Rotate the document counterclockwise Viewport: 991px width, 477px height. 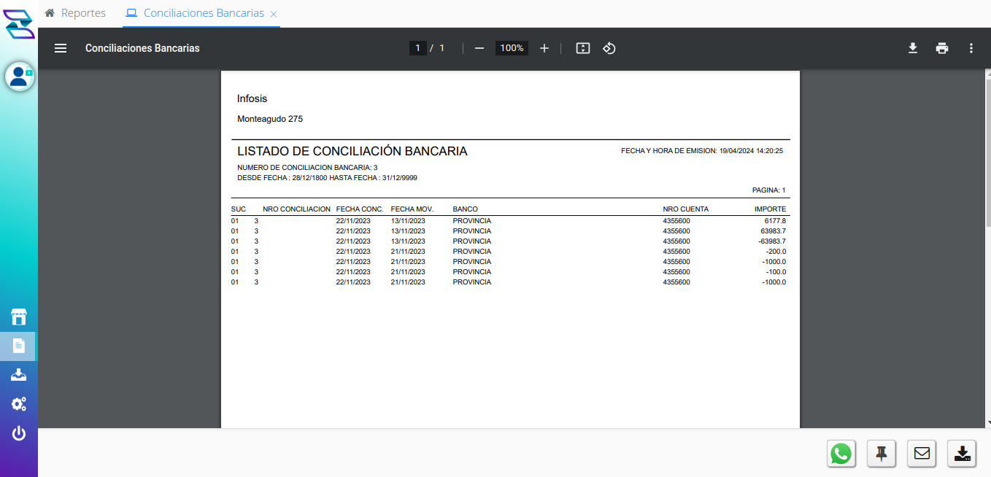(609, 48)
